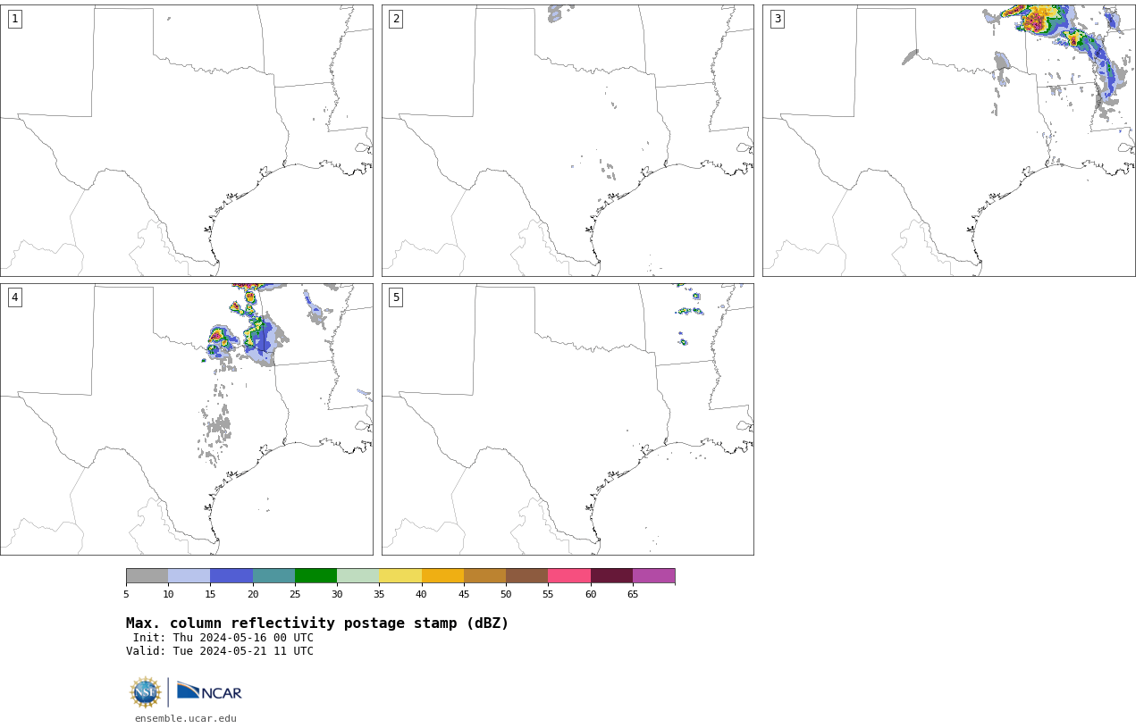1144x728 pixels.
Task: Click the teal 20-25 dBZ swatch
Action: (x=273, y=575)
